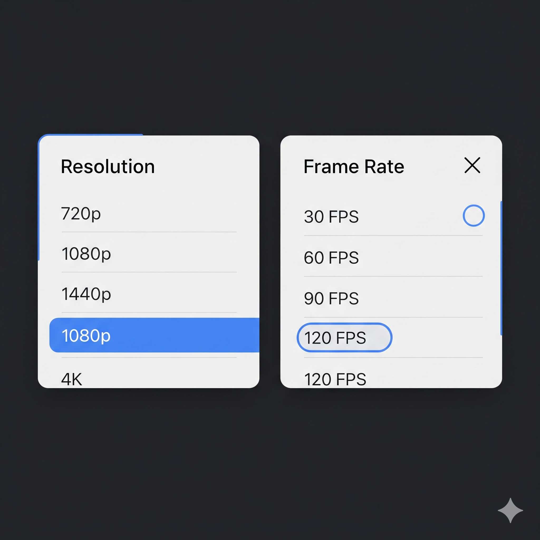Image resolution: width=540 pixels, height=540 pixels.
Task: Click the gray sparkle star icon
Action: click(510, 510)
